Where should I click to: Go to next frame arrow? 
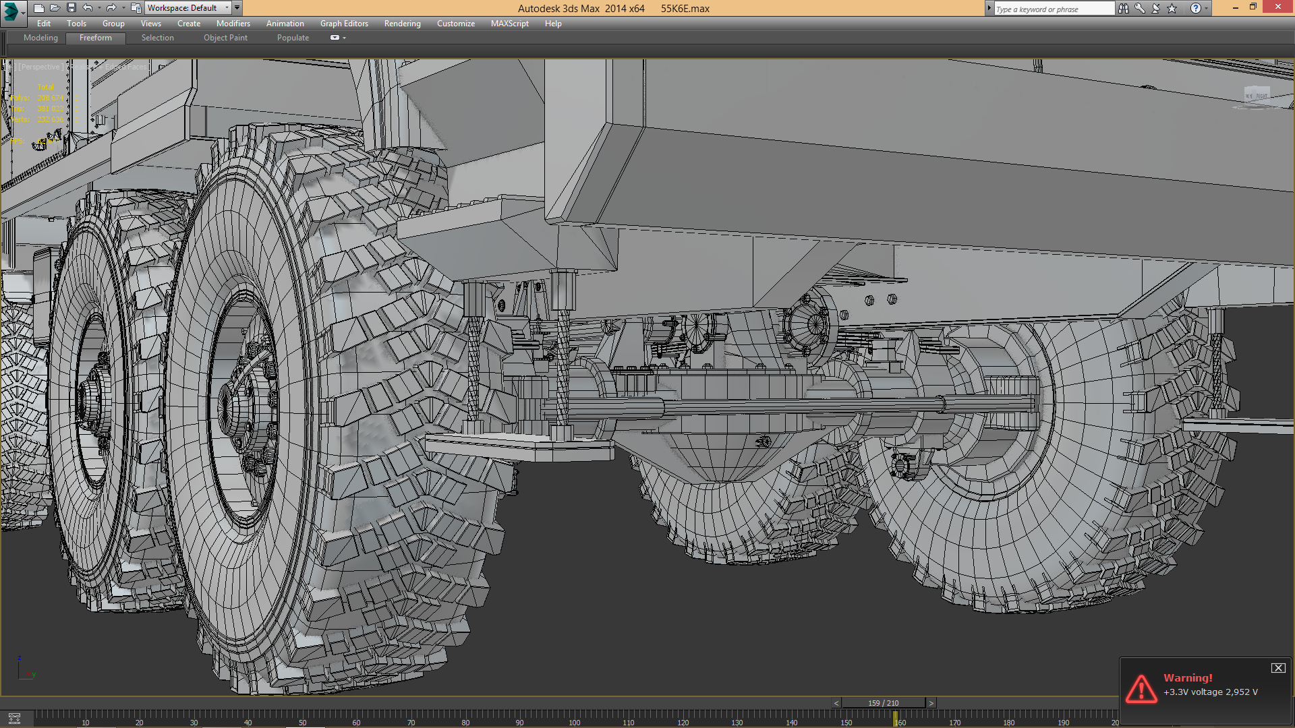[931, 703]
